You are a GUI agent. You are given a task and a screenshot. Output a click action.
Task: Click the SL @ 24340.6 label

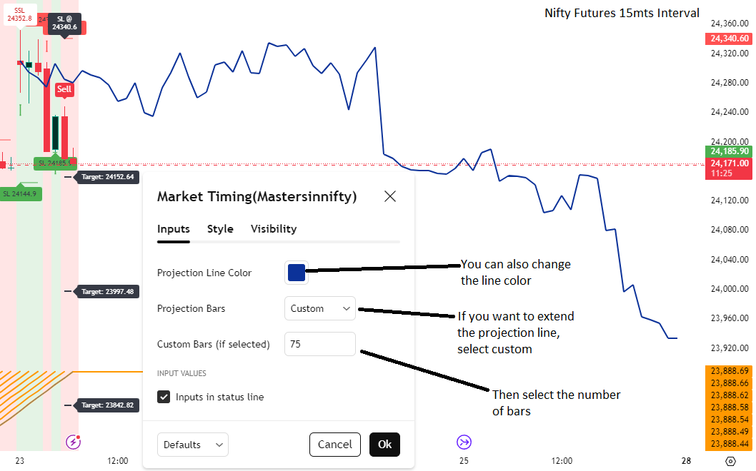pyautogui.click(x=64, y=23)
